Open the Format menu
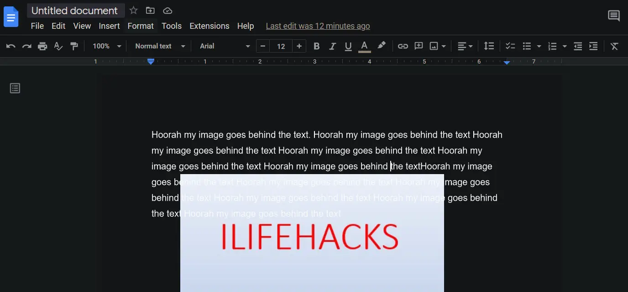 (x=141, y=26)
